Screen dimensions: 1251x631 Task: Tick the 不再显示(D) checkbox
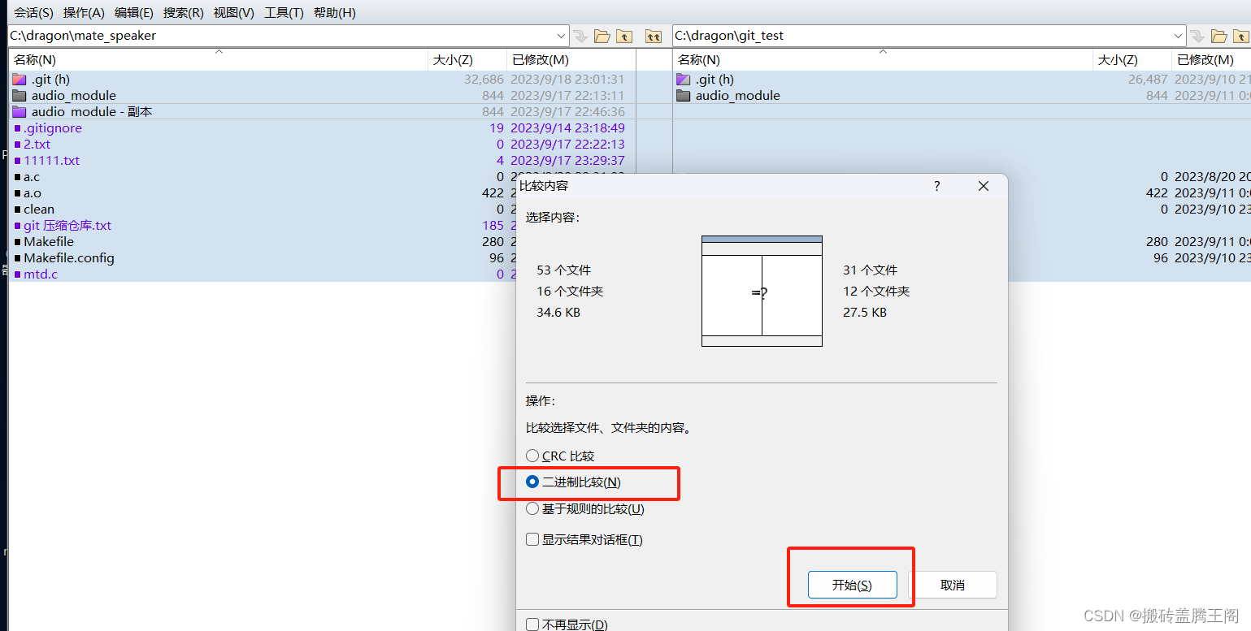click(532, 625)
